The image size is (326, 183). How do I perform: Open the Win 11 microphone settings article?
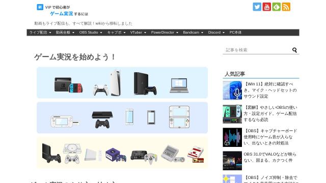click(270, 90)
